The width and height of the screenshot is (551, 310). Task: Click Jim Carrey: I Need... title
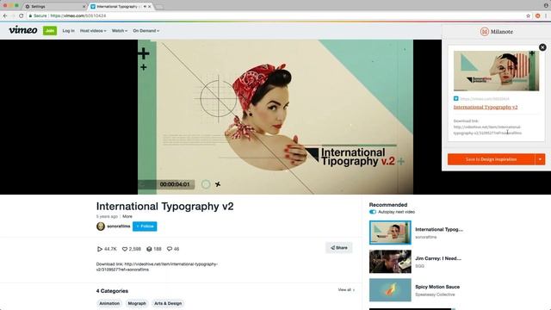438,258
